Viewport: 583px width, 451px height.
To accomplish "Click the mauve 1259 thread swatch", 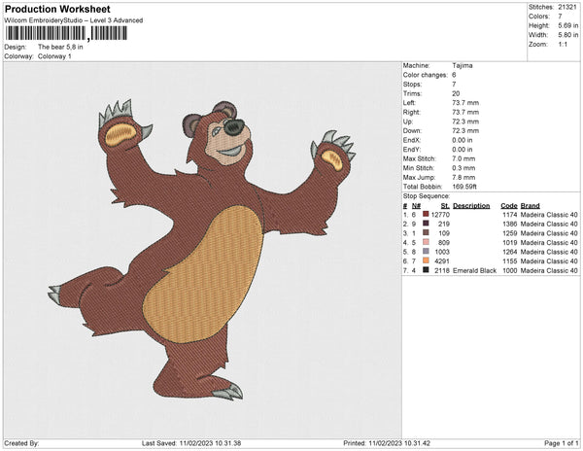I will point(426,233).
